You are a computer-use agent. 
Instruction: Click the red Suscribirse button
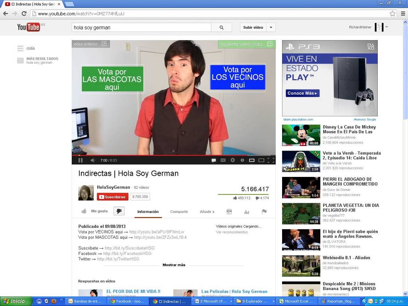point(112,197)
